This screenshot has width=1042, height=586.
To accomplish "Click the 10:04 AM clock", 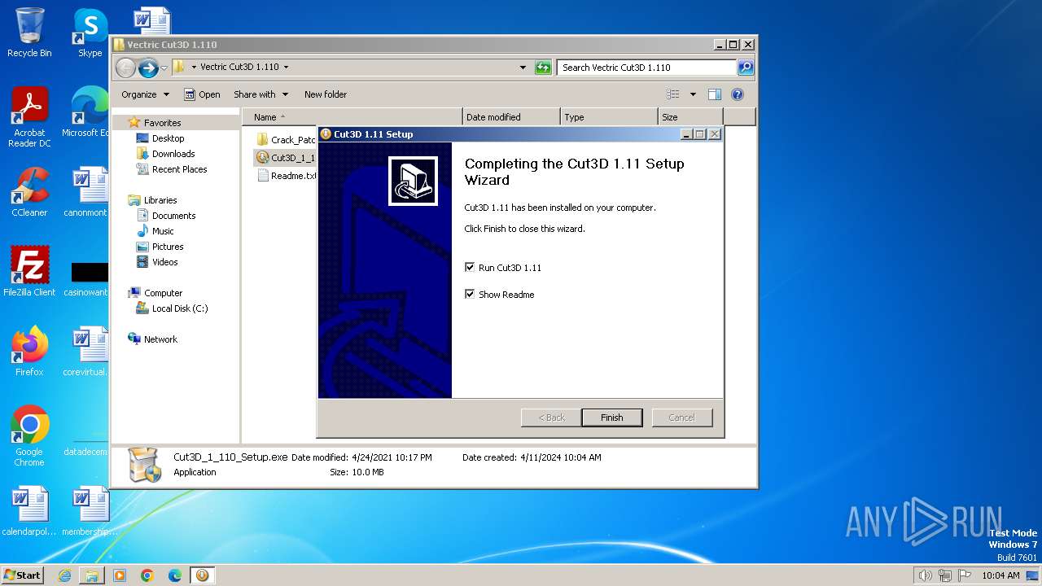I will pyautogui.click(x=1000, y=575).
